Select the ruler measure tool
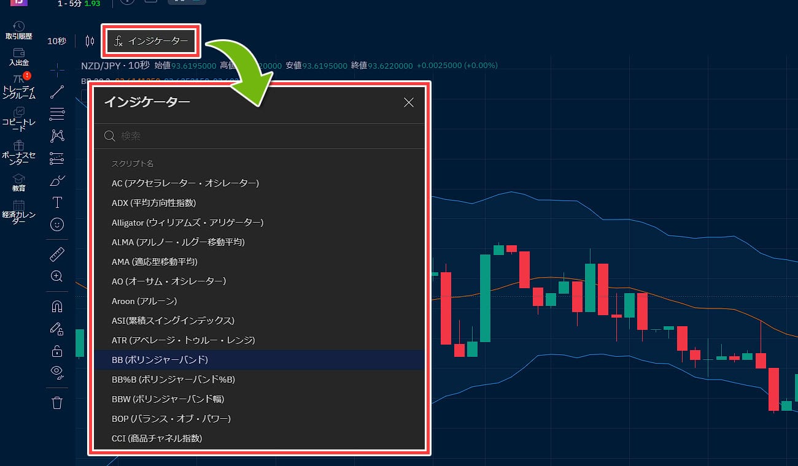Image resolution: width=798 pixels, height=466 pixels. [57, 254]
